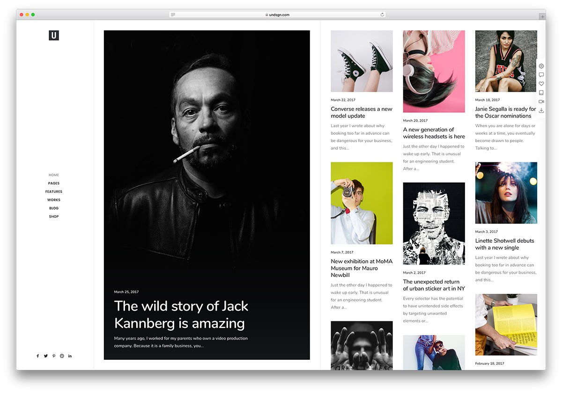Click the video camera icon in side toolbar
562x393 pixels.
541,102
